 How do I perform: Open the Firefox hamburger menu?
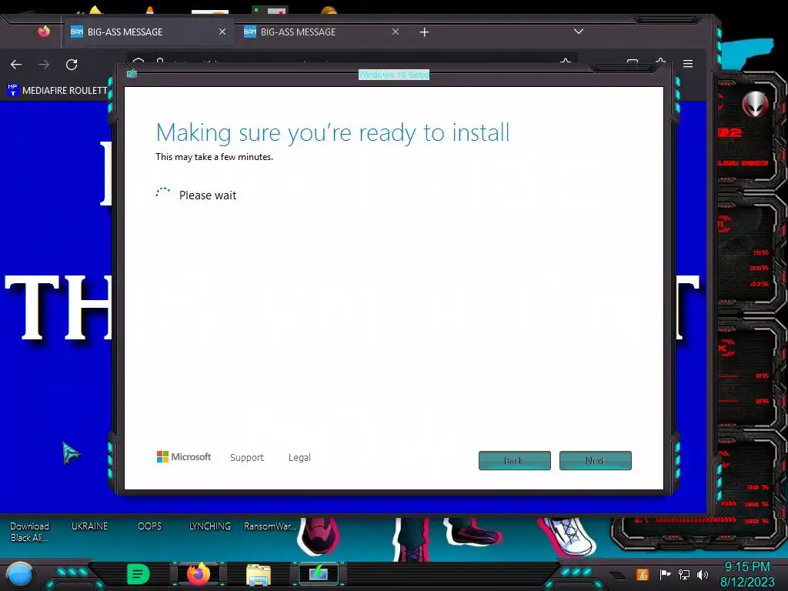pyautogui.click(x=688, y=64)
